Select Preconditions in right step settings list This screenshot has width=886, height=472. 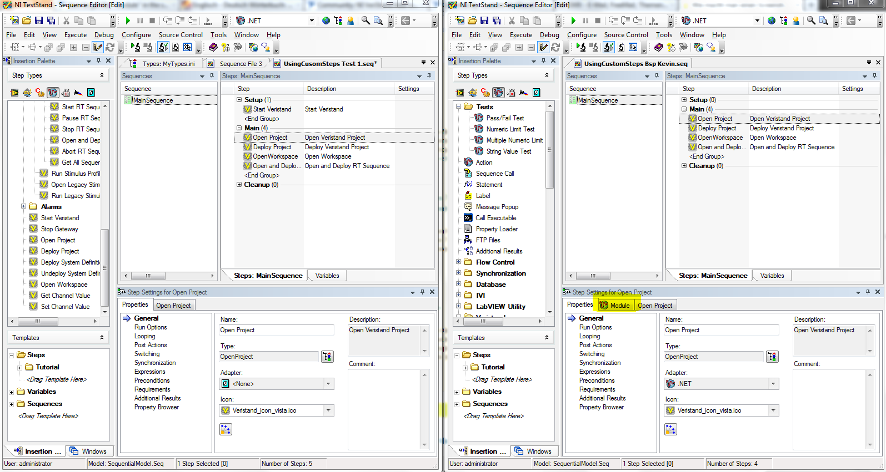(x=597, y=380)
